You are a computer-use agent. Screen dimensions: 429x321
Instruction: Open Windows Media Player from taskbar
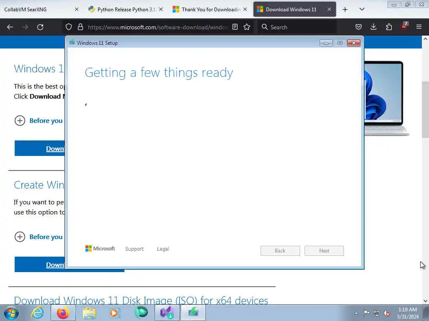pos(114,313)
